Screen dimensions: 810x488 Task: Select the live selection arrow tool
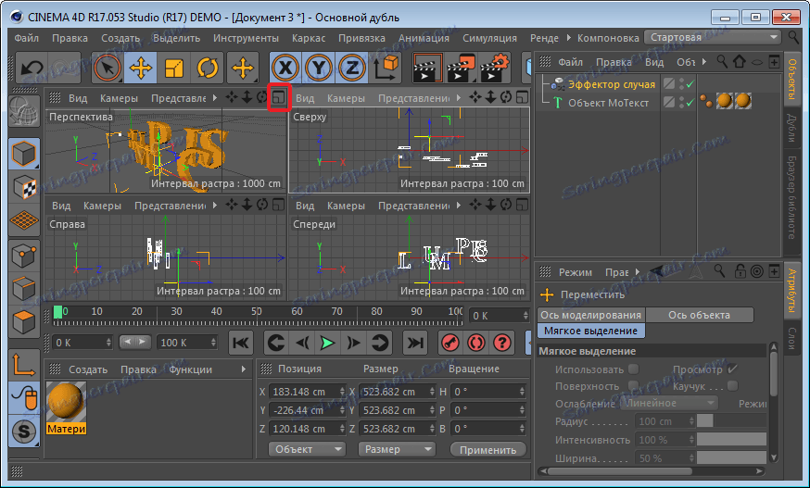[108, 68]
